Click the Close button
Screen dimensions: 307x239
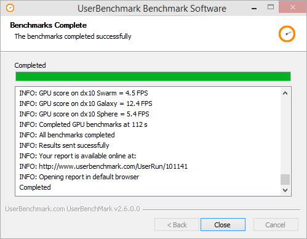pos(223,225)
